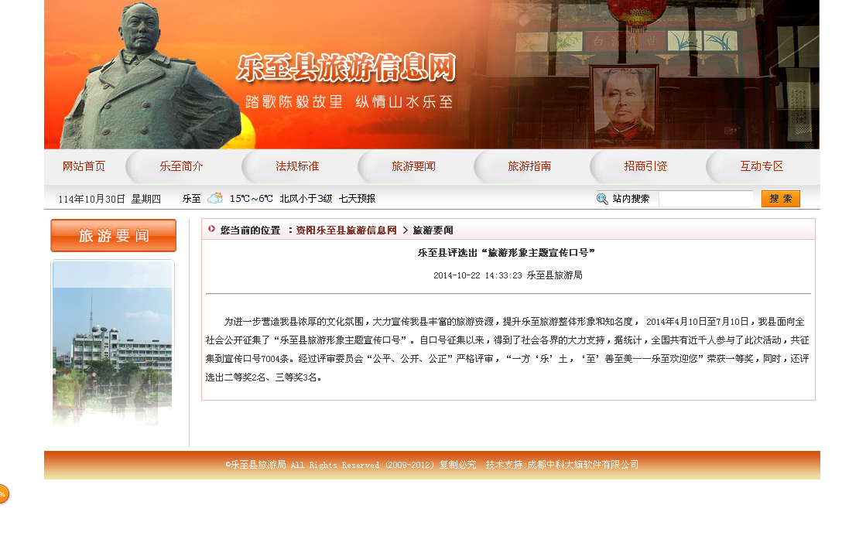Open the 乐至简介 navigation tab
Viewport: 866px width, 536px height.
181,166
